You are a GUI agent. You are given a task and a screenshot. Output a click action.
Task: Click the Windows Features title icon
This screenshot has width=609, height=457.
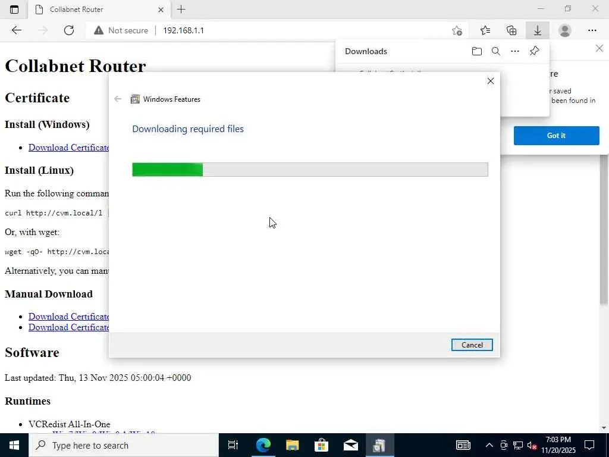tap(135, 99)
